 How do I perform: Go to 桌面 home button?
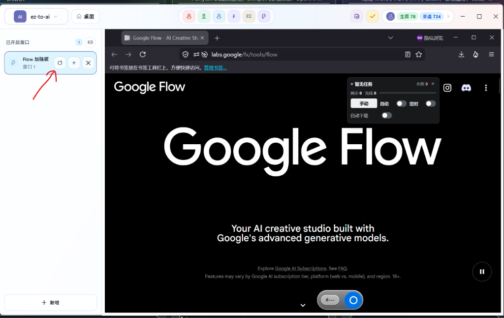point(86,16)
